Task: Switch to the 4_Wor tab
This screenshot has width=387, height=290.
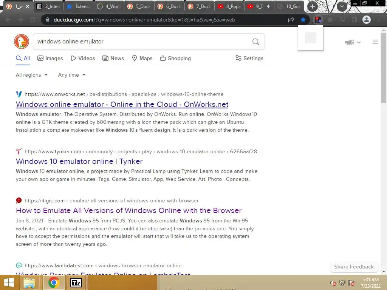Action: click(x=109, y=6)
